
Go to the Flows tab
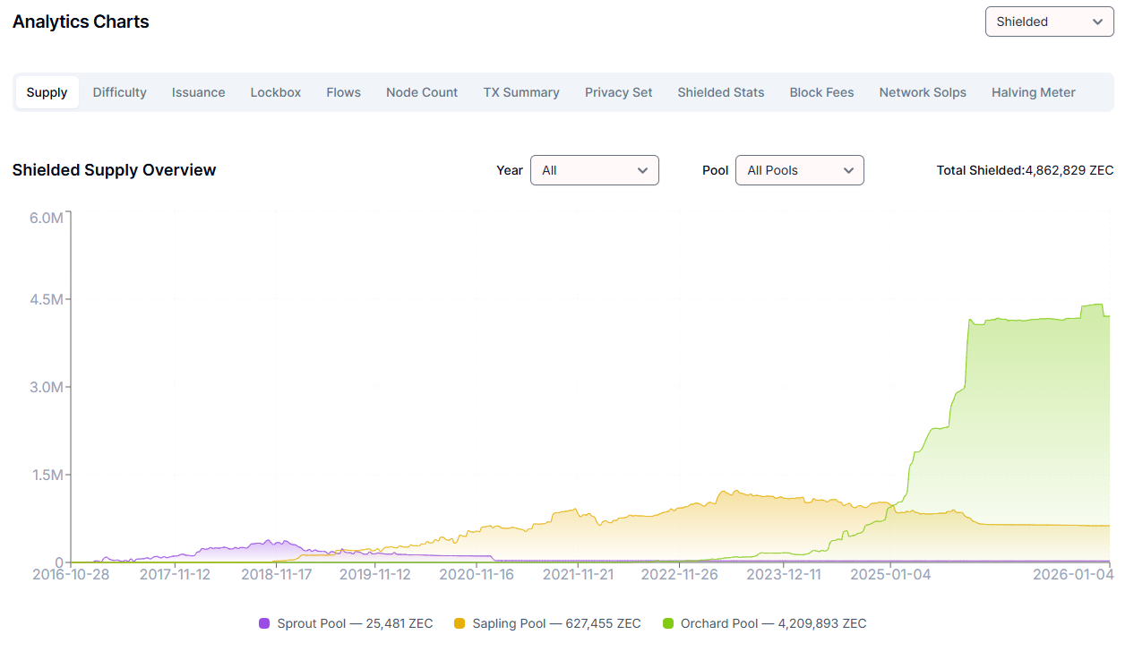click(343, 92)
